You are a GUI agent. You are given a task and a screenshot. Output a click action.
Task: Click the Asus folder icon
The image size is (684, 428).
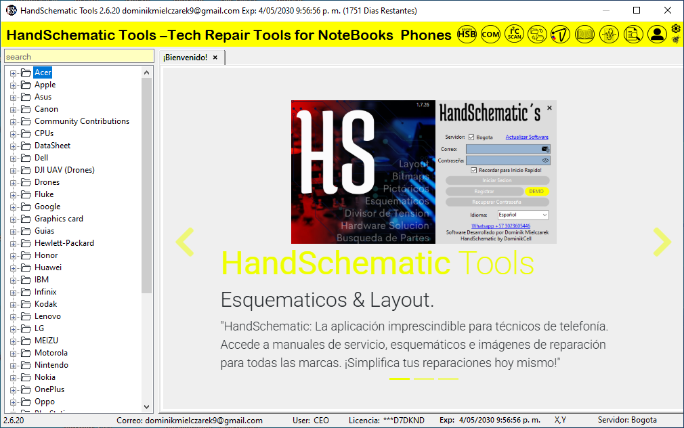pos(26,97)
